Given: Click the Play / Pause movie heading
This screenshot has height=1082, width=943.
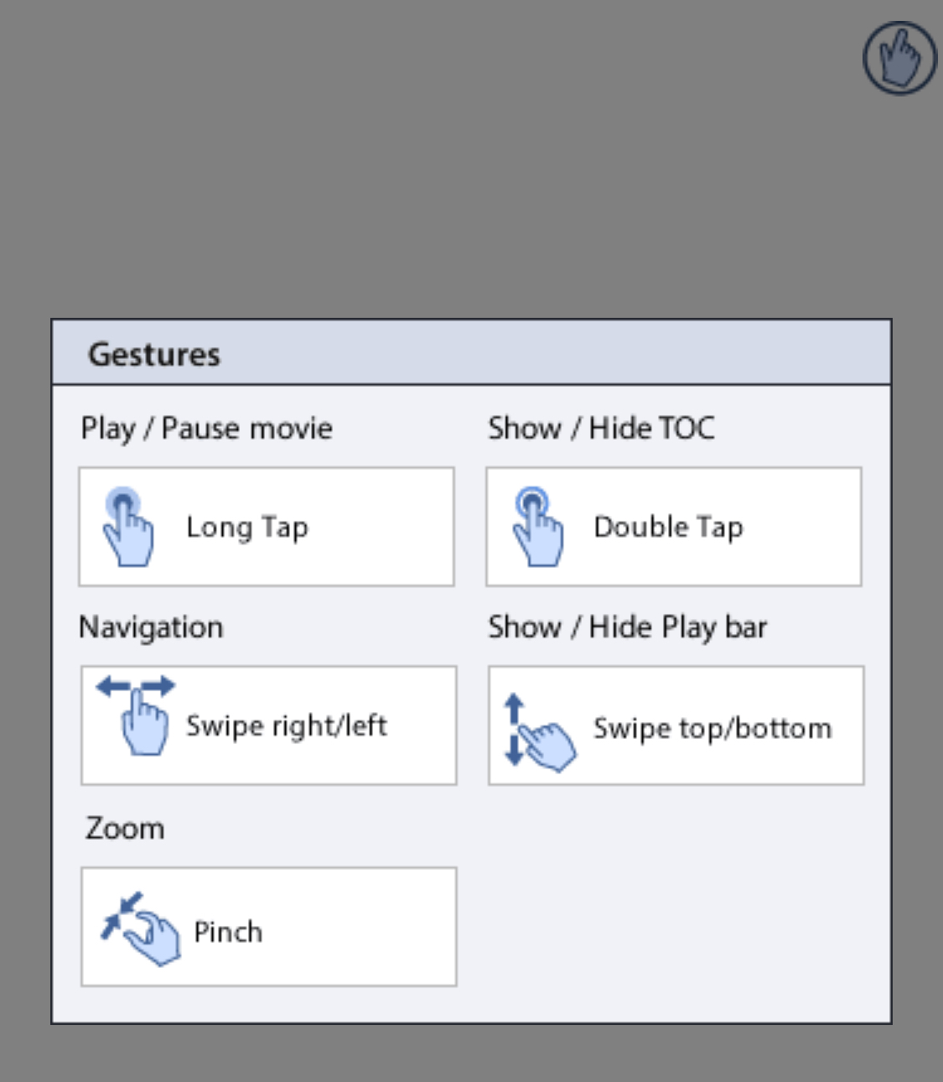Looking at the screenshot, I should coord(207,429).
